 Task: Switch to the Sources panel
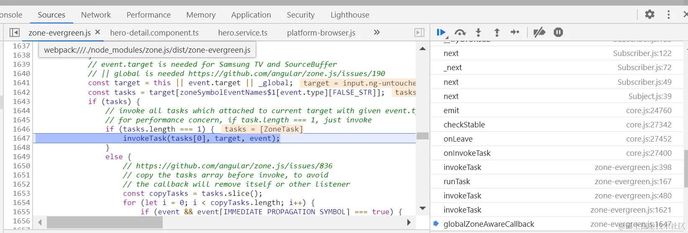coord(51,15)
